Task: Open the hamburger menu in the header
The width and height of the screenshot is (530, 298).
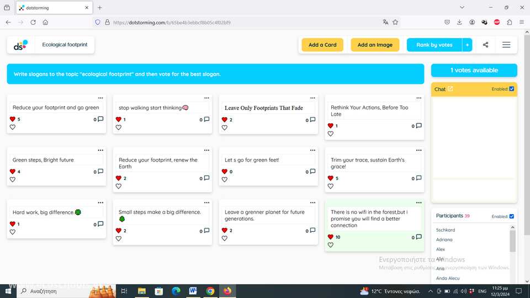Action: [506, 45]
